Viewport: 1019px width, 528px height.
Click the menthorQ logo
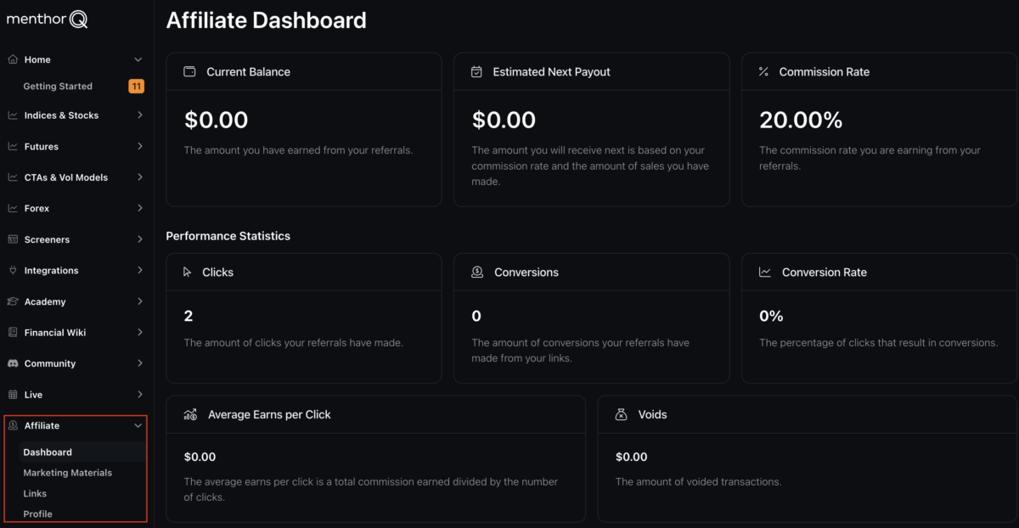48,19
